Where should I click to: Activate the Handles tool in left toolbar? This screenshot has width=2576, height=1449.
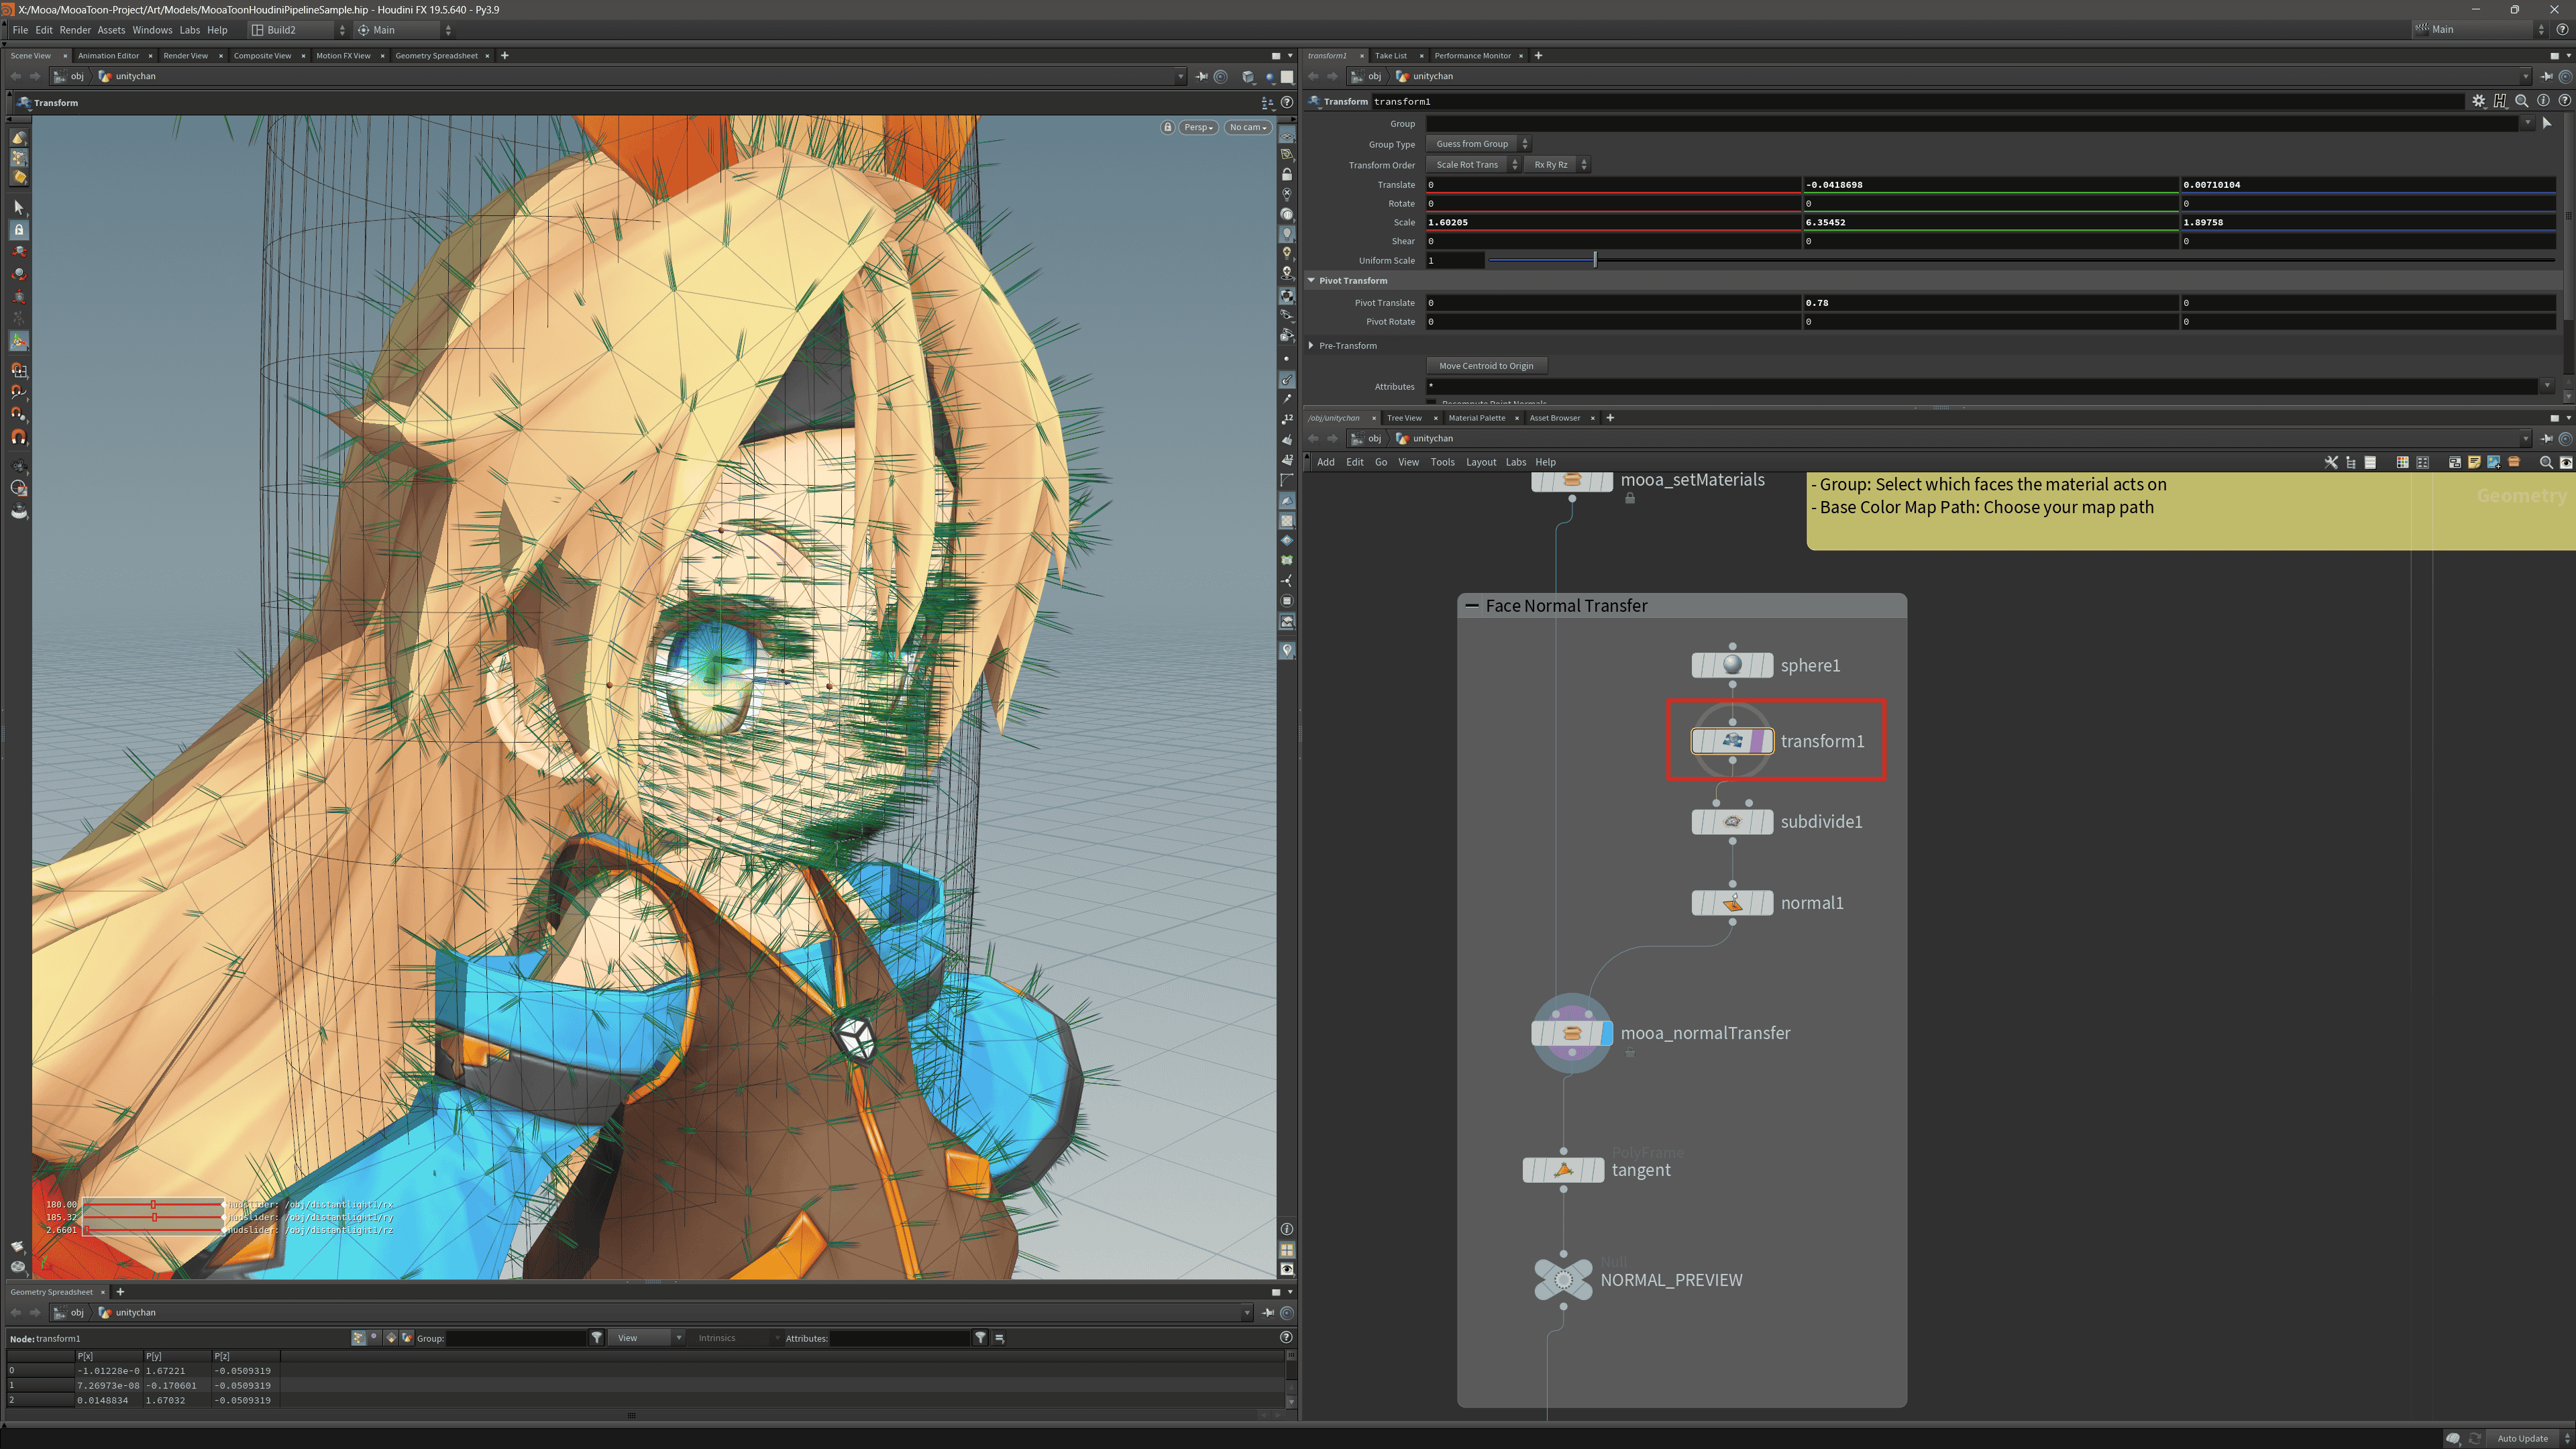tap(18, 341)
